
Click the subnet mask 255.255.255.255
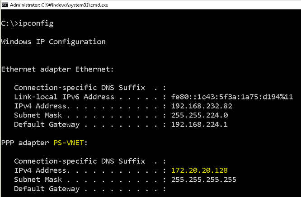click(204, 179)
